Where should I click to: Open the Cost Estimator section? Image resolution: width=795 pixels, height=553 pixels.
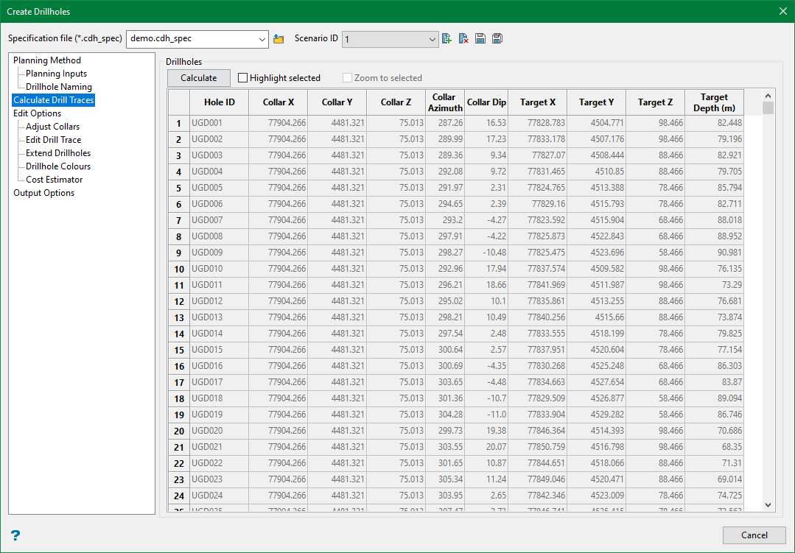(x=54, y=180)
